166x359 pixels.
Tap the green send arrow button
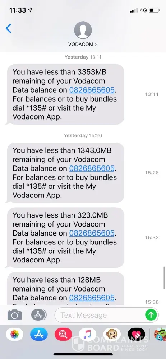pos(151,315)
